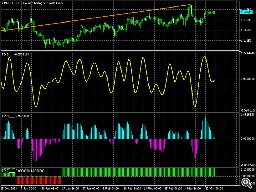Click the 3 Feb 08:00 date label

(111, 188)
